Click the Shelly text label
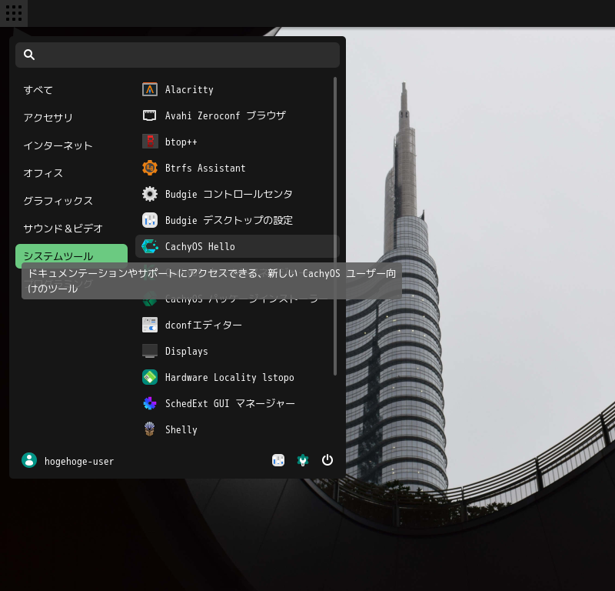615x591 pixels. click(x=181, y=429)
